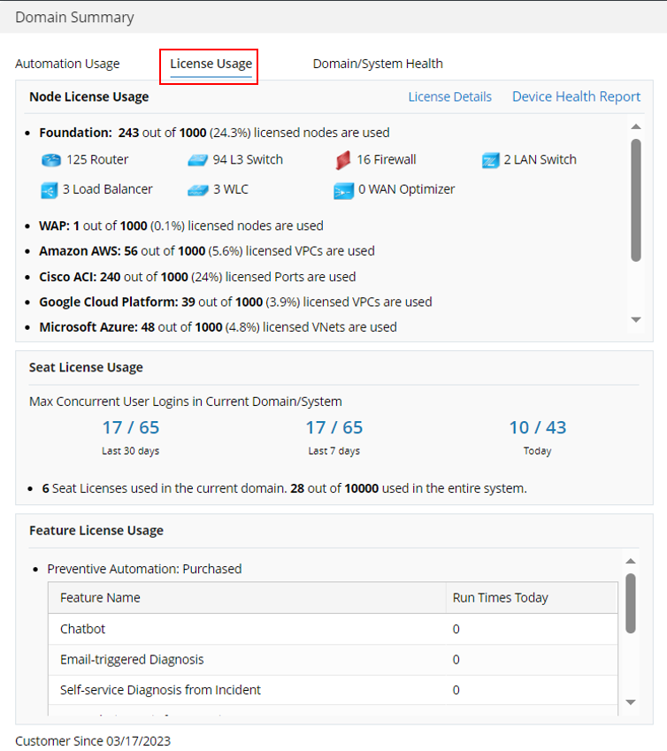The width and height of the screenshot is (667, 751).
Task: Click the 17 / 65 Last 30 days value
Action: click(x=131, y=428)
